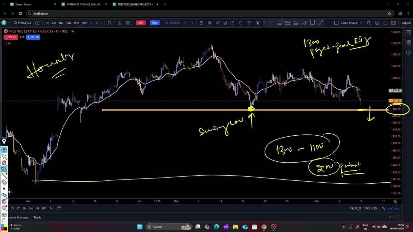Maximize the bottom panel square icon
Screen dimensions: 413x232
click(x=398, y=217)
